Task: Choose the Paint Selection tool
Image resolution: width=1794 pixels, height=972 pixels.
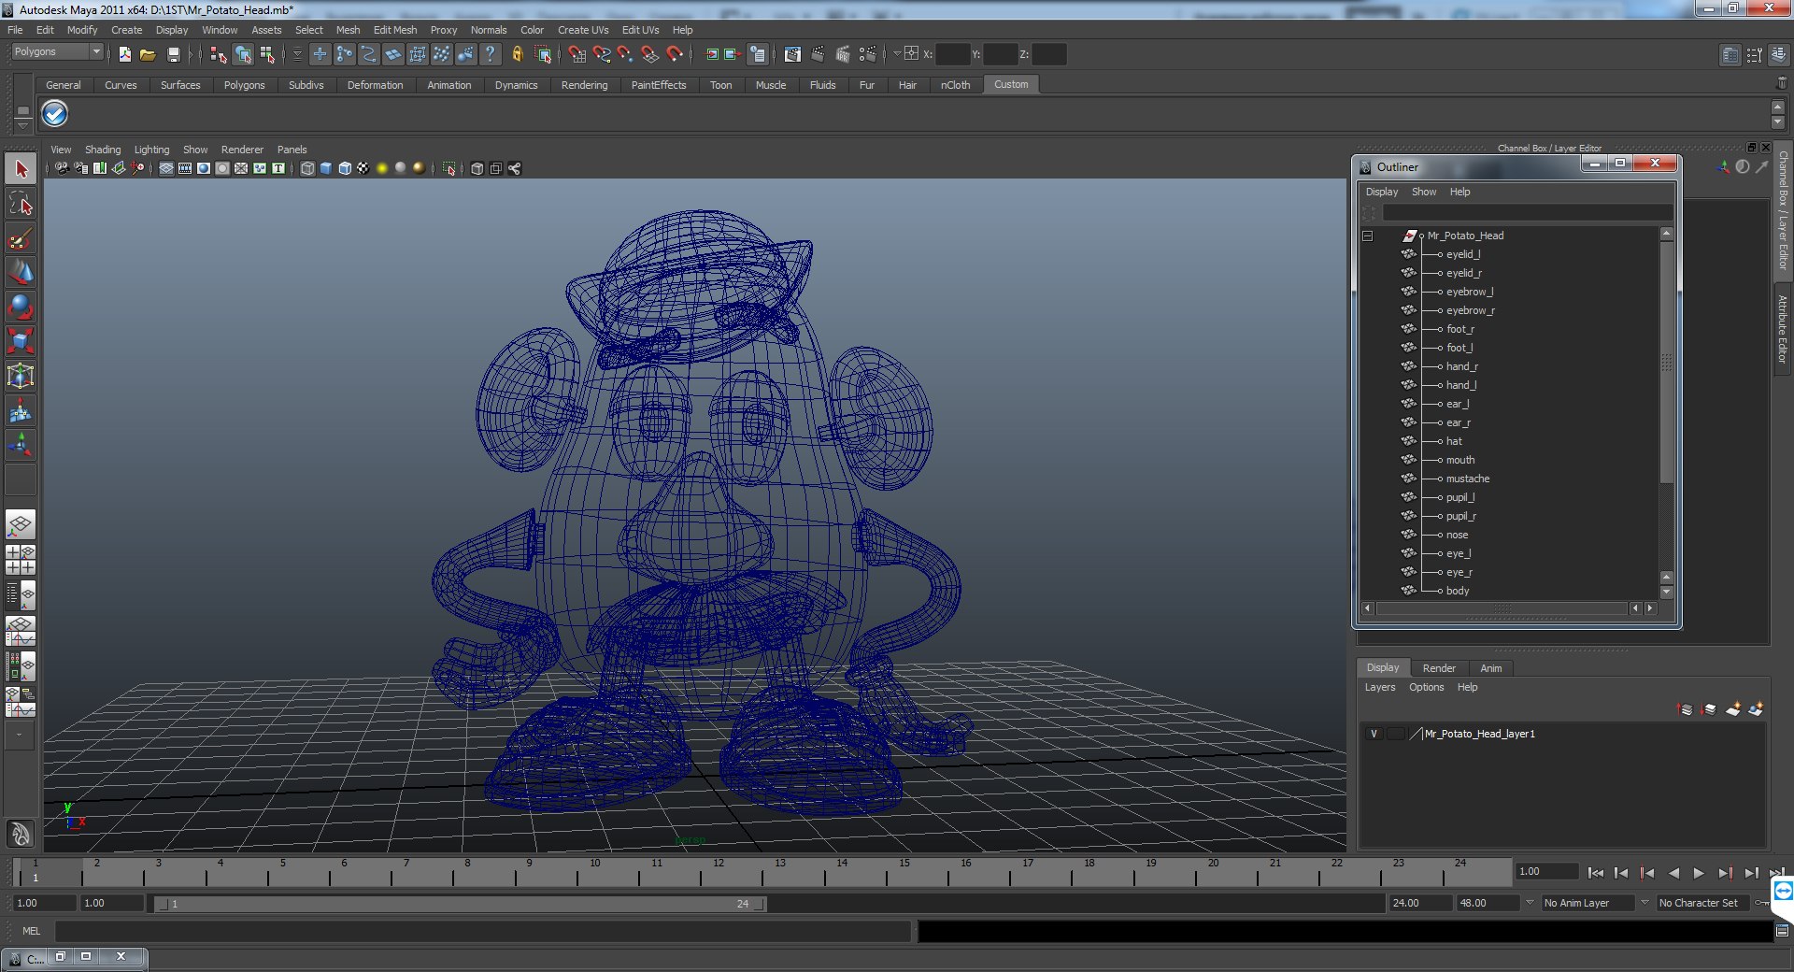Action: (21, 238)
